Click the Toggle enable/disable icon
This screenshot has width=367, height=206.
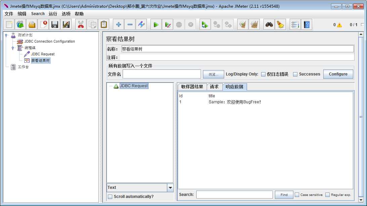141,24
